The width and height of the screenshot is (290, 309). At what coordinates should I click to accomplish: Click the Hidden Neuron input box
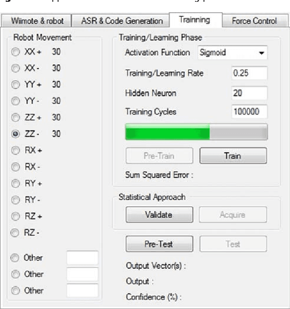(x=249, y=93)
